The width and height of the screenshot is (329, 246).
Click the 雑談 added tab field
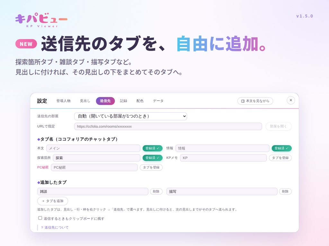pyautogui.click(x=93, y=192)
